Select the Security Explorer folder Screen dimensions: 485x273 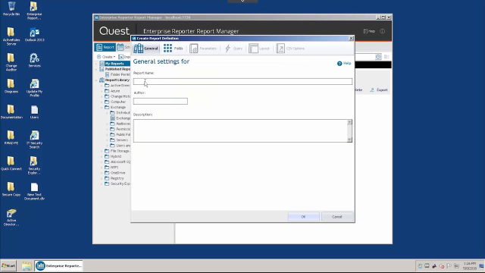(117, 184)
